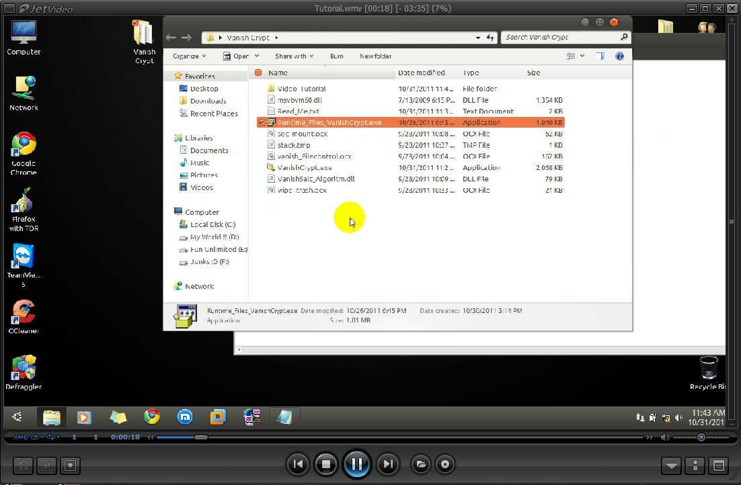Click the New folder button
The image size is (741, 485).
click(x=375, y=56)
